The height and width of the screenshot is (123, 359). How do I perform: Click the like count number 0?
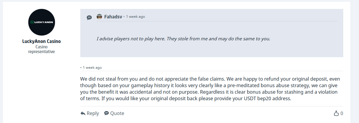click(342, 113)
